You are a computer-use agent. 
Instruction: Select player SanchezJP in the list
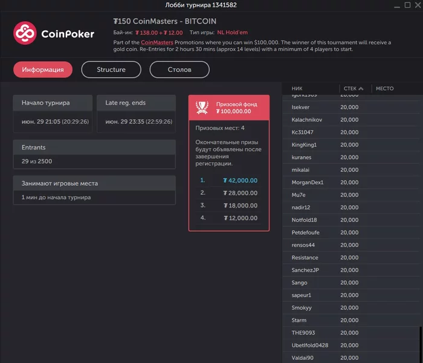coord(351,270)
